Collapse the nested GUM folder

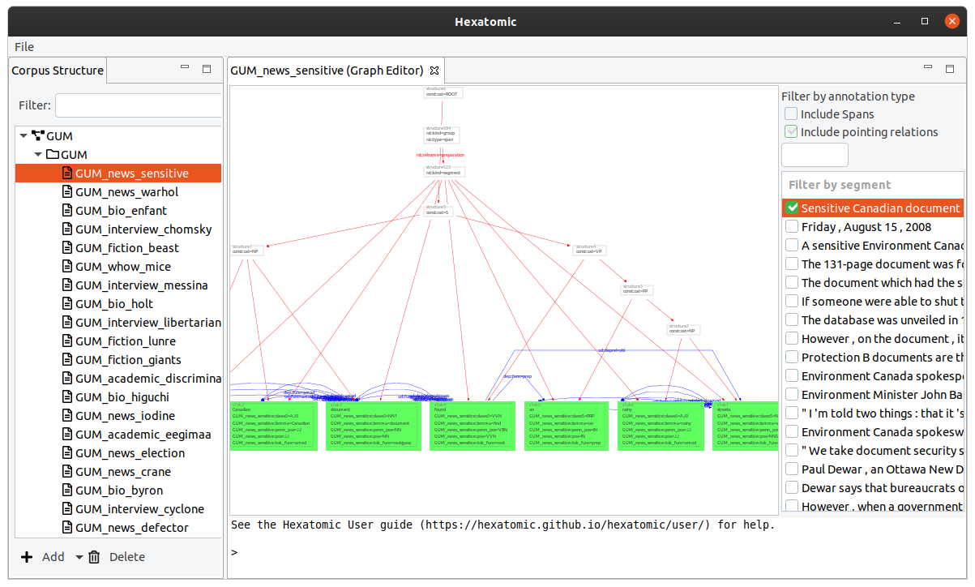[x=37, y=155]
